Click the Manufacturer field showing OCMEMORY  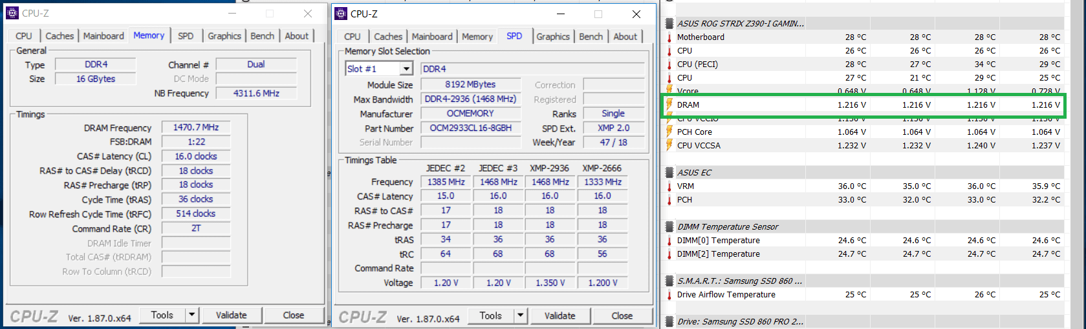(x=471, y=114)
